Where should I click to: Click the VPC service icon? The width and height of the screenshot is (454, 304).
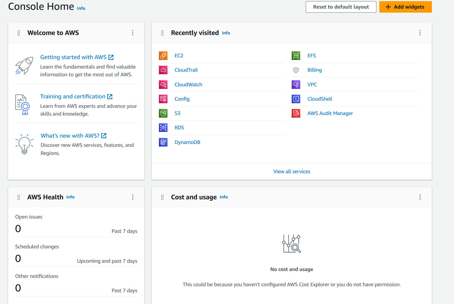coord(296,85)
